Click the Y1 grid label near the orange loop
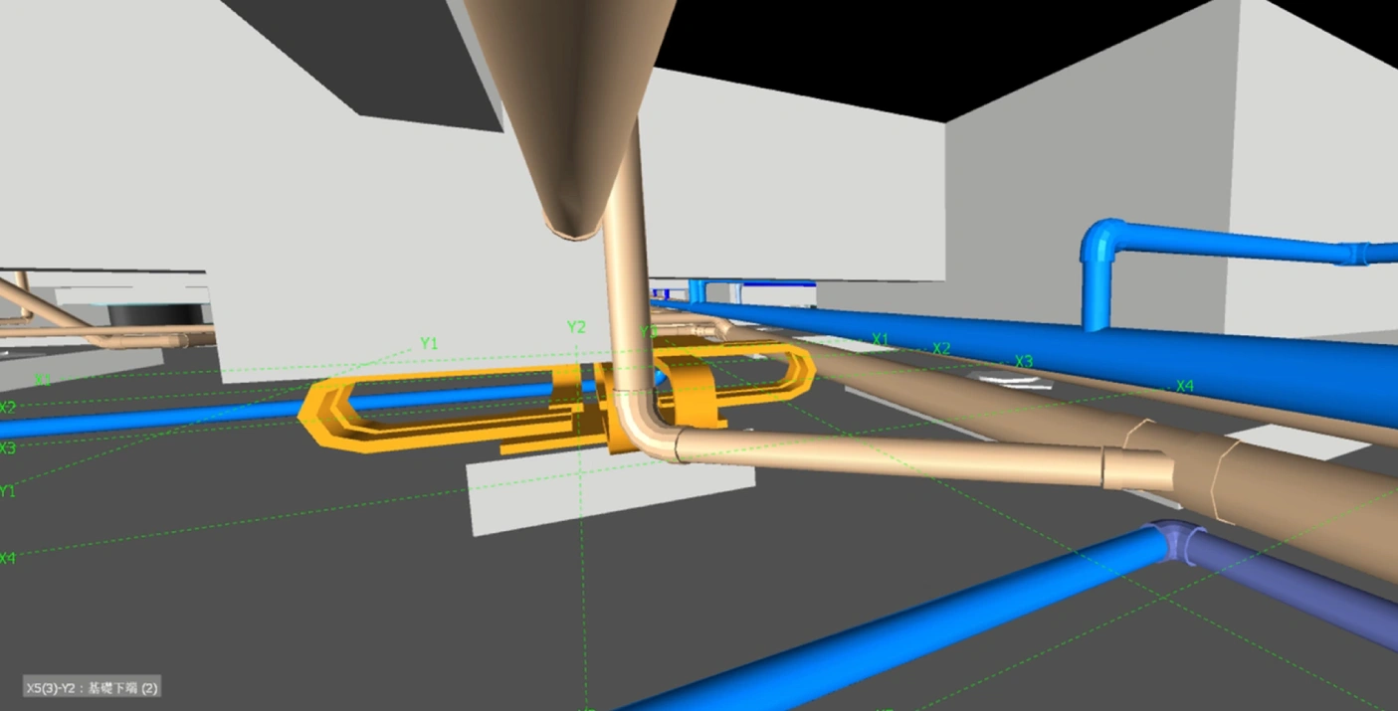Image resolution: width=1398 pixels, height=711 pixels. tap(429, 343)
